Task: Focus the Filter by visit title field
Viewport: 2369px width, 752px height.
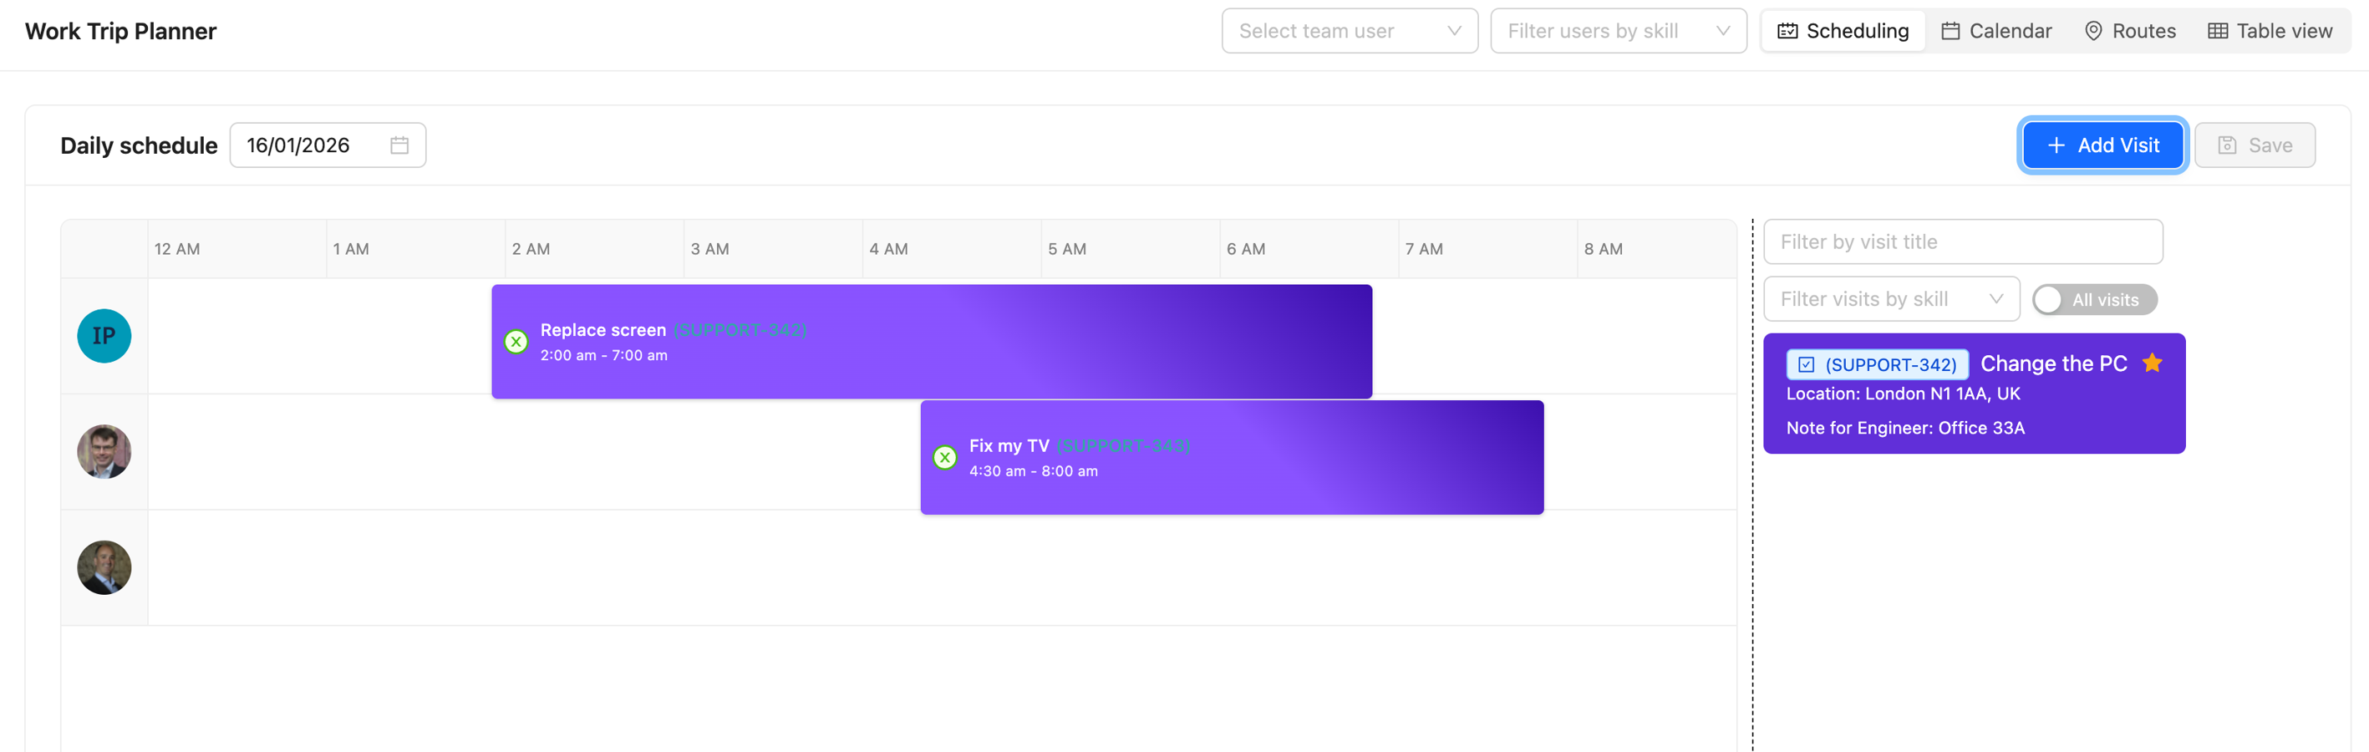Action: tap(1963, 242)
